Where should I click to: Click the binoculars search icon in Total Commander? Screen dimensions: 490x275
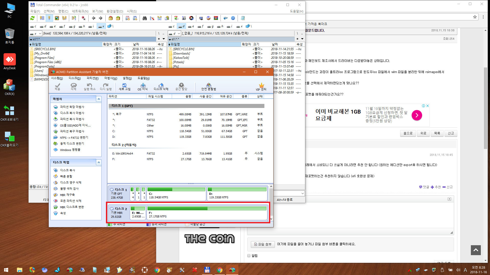(x=145, y=18)
